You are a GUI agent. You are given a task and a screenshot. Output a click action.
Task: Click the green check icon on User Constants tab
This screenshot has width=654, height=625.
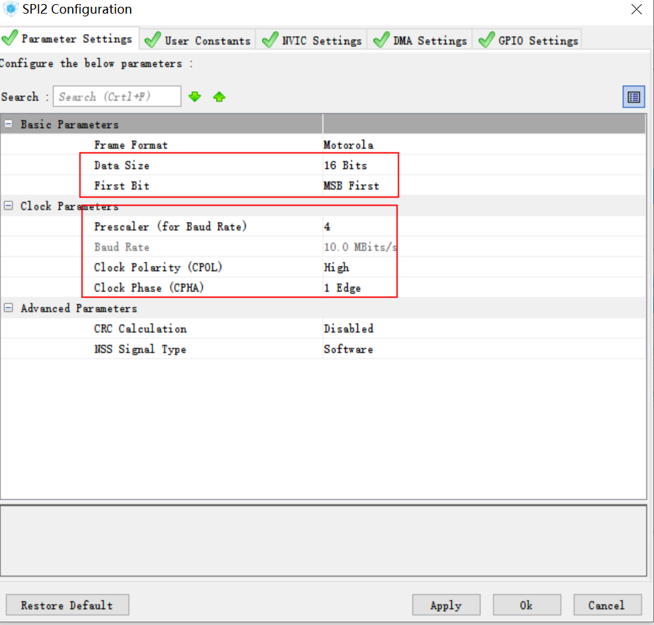pos(152,39)
